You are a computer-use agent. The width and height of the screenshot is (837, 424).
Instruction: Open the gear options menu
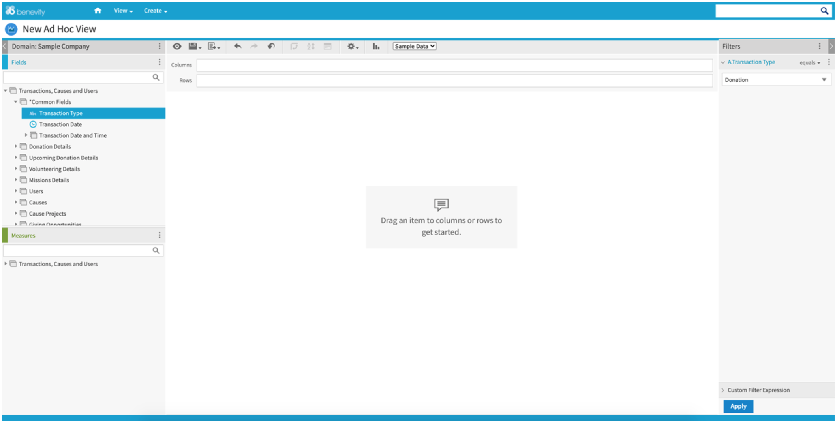tap(353, 46)
